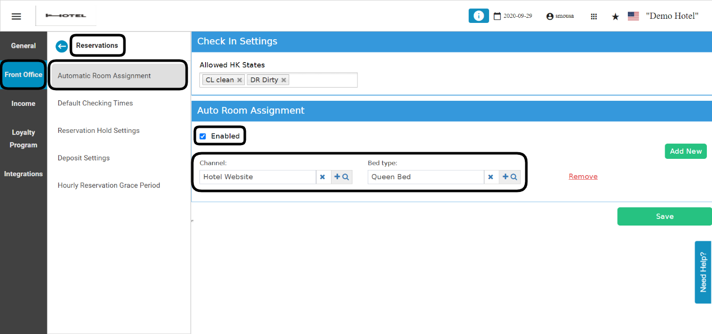Screen dimensions: 712x334
Task: Click into the Allowed HK States field
Action: [278, 80]
